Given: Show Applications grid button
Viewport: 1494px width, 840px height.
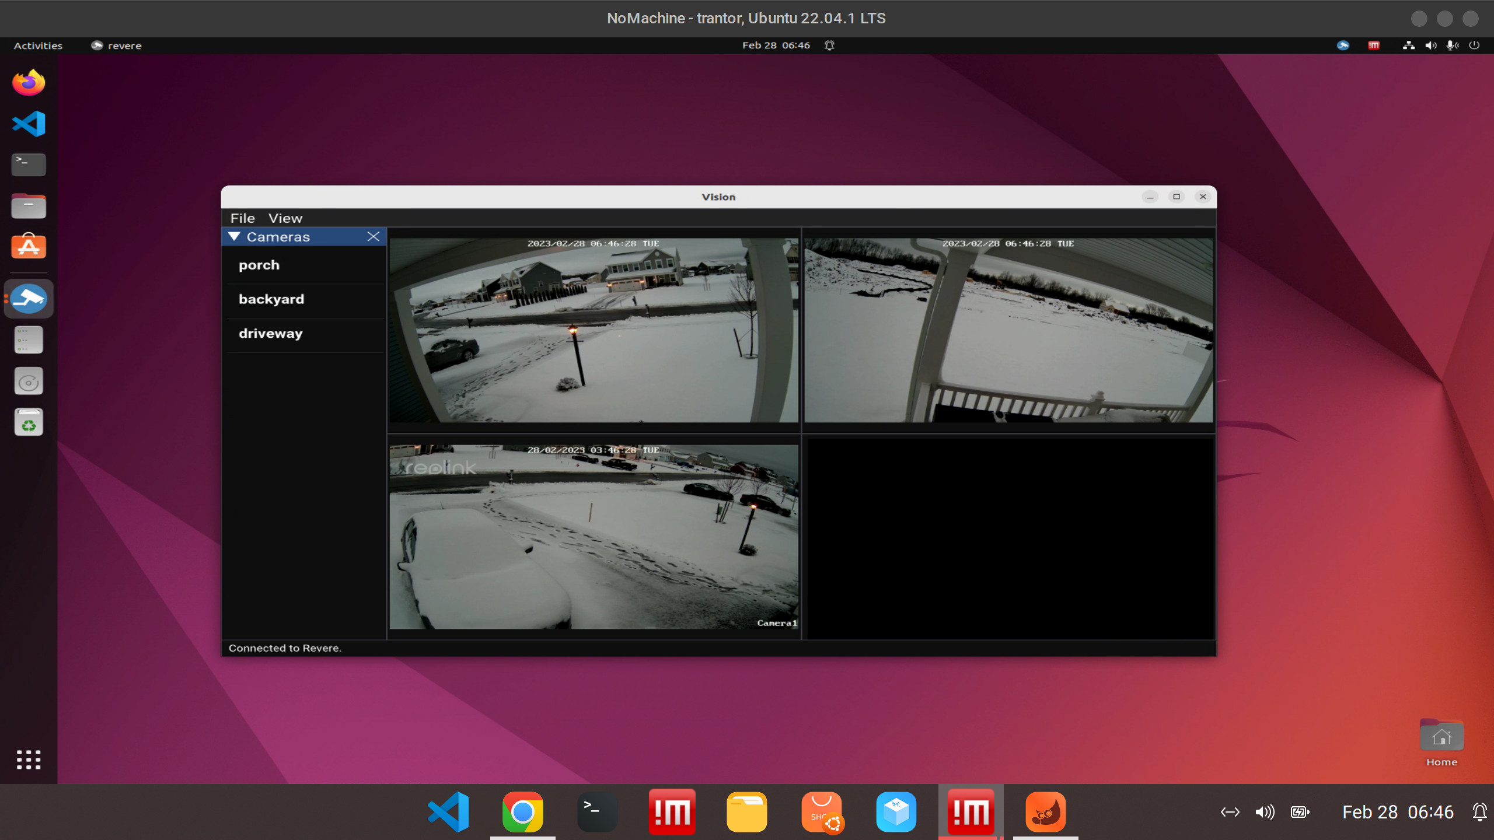Looking at the screenshot, I should point(29,759).
